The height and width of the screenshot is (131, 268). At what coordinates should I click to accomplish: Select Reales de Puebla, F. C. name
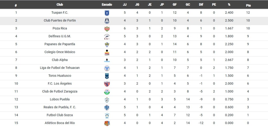[x=60, y=107]
